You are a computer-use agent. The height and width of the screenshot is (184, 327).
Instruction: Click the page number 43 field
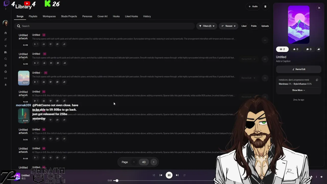click(144, 162)
